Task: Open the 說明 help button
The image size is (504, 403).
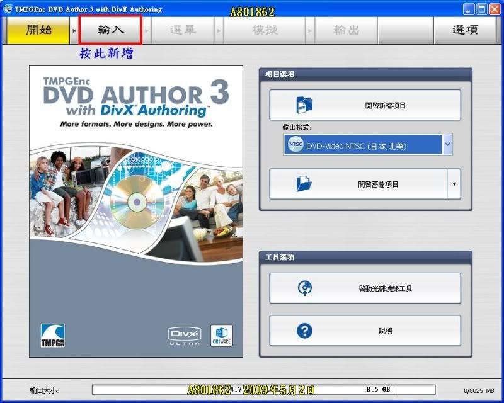Action: coord(365,331)
